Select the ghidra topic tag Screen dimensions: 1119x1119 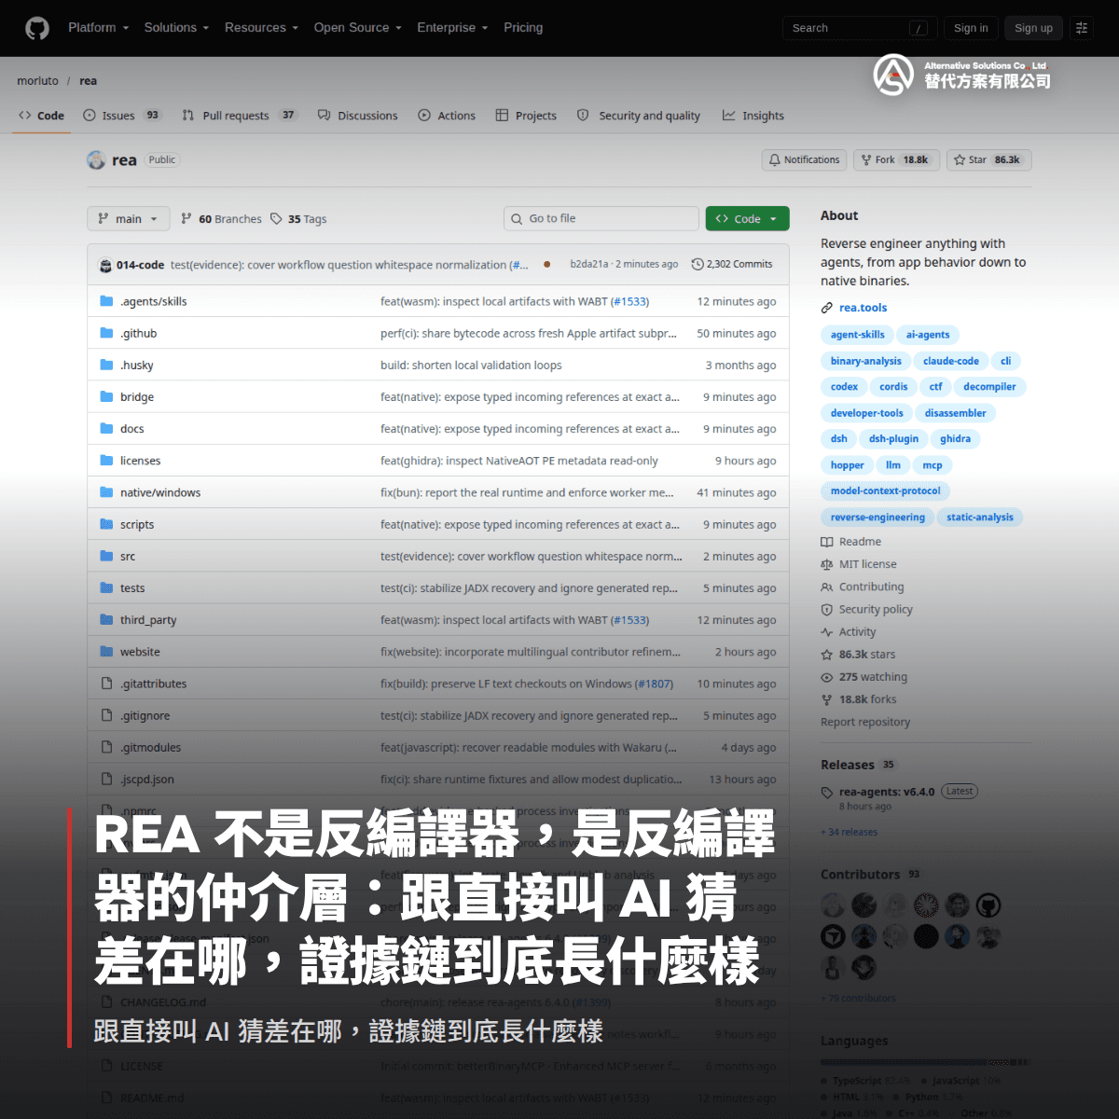point(955,439)
